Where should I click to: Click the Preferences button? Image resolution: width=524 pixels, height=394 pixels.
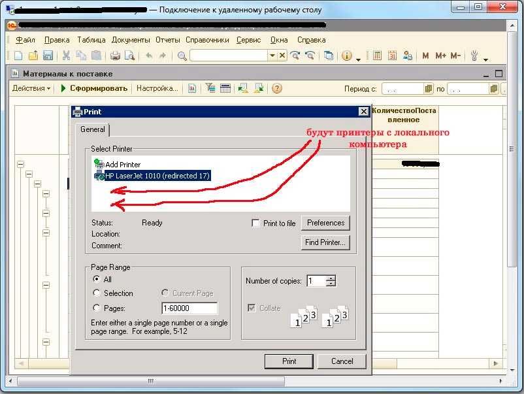coord(325,223)
